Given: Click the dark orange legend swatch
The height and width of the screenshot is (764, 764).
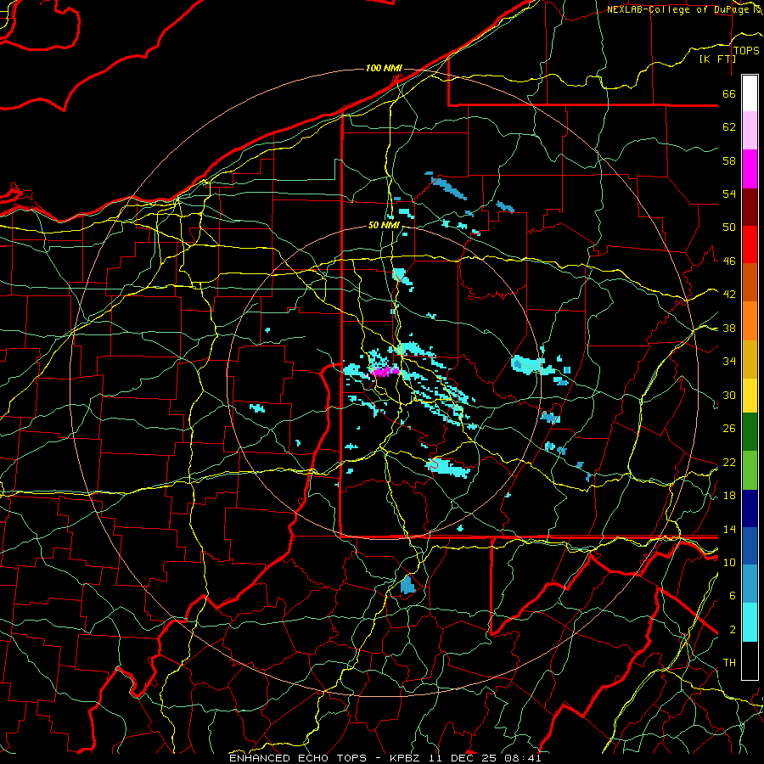Looking at the screenshot, I should point(750,283).
